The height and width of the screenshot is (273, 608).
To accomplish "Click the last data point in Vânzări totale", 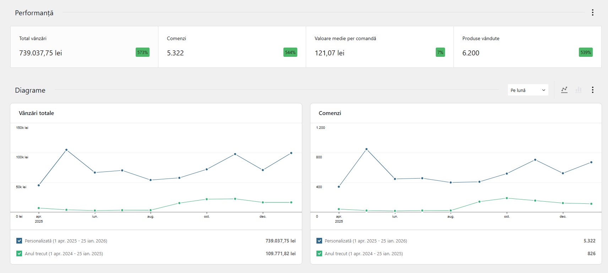I will (x=291, y=153).
